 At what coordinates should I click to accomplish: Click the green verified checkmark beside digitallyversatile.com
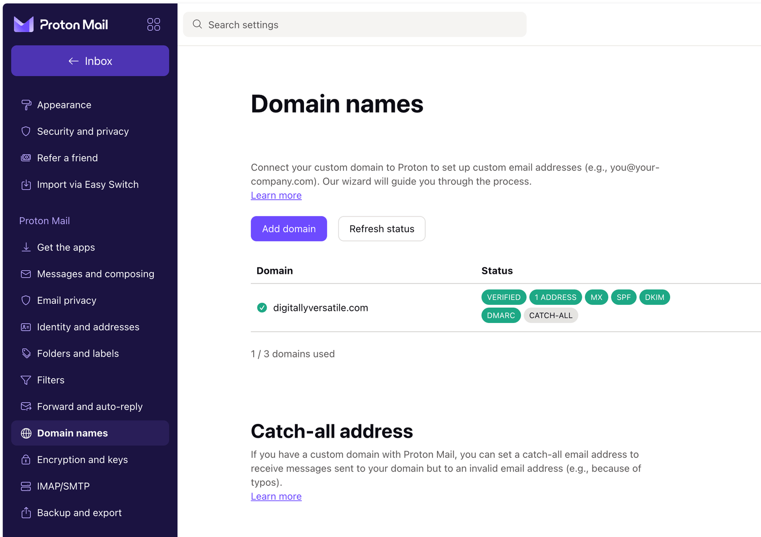point(262,308)
